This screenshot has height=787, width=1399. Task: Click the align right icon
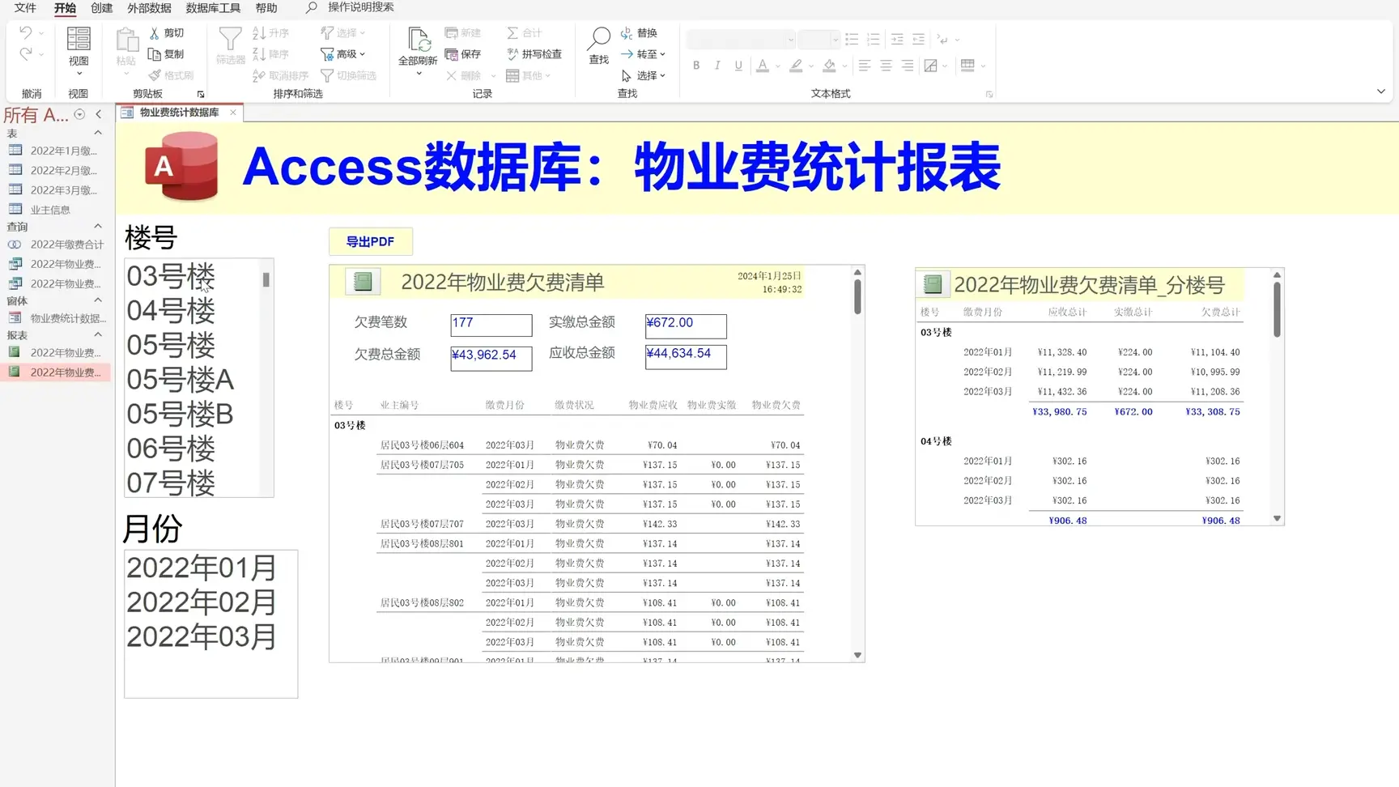point(907,66)
